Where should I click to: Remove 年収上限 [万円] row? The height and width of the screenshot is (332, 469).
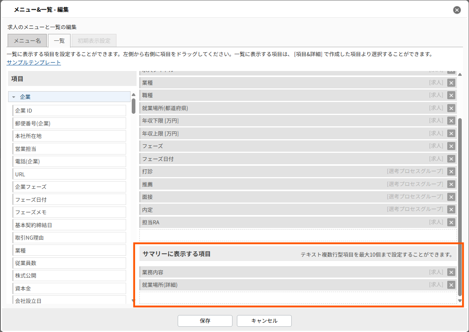(x=451, y=134)
